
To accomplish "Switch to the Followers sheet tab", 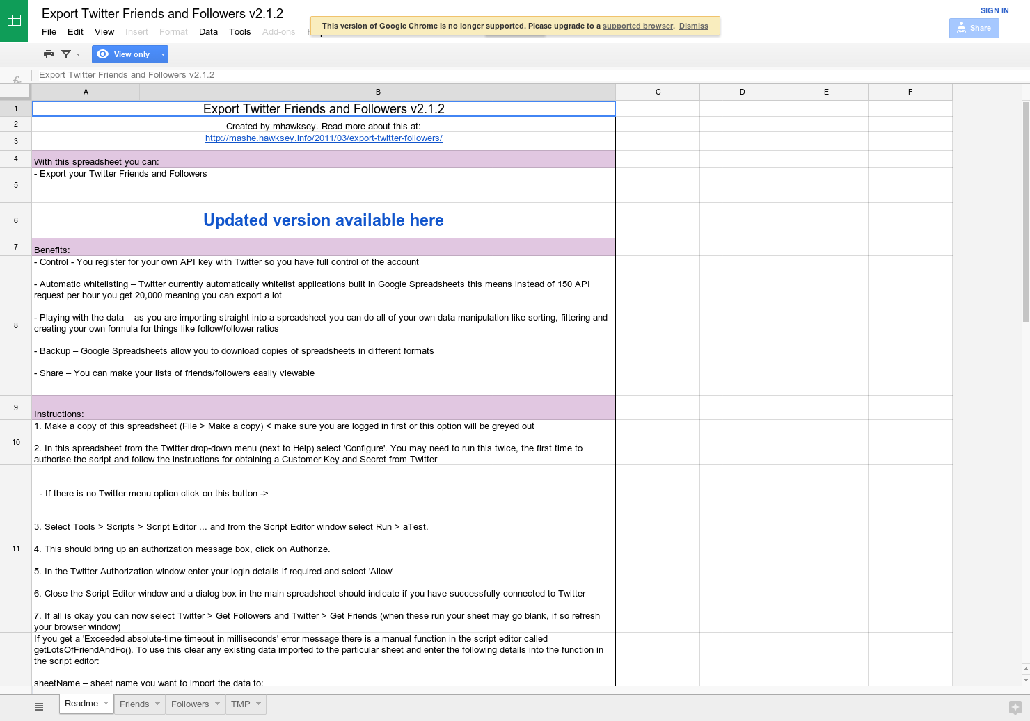I will coord(190,704).
